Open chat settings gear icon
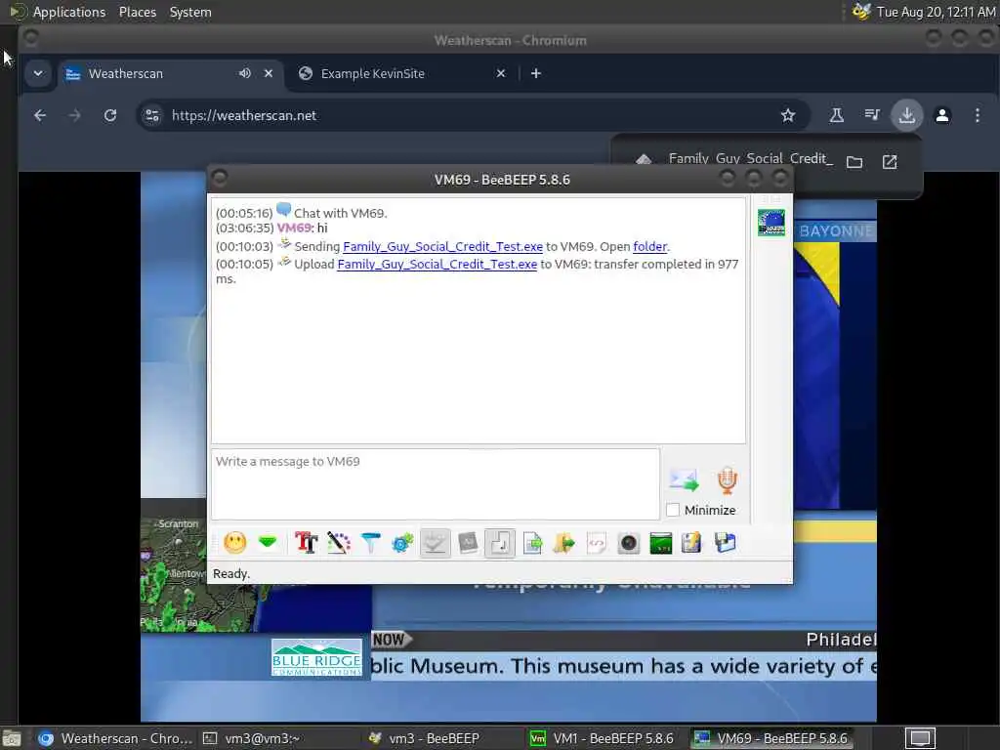Screen dimensions: 1000x750 click(402, 543)
